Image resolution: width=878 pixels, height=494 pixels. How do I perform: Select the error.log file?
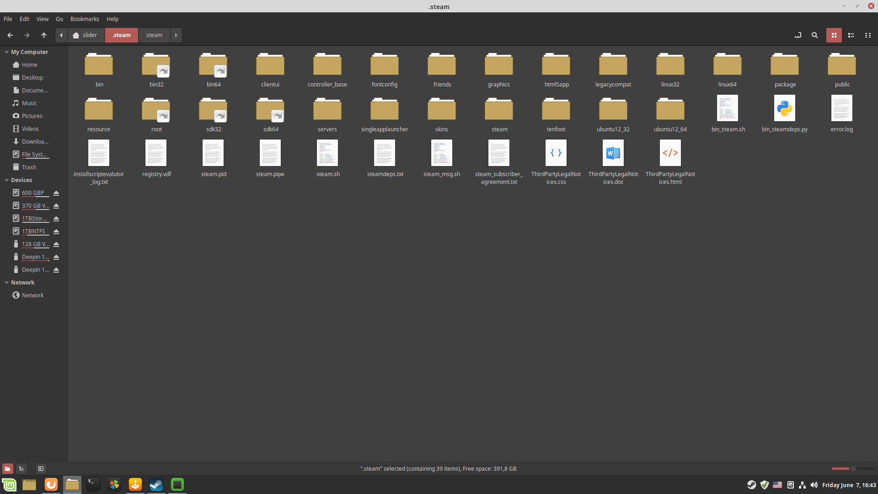[842, 113]
